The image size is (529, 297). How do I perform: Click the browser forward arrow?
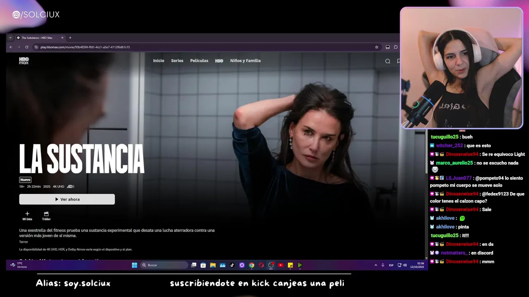[x=19, y=47]
